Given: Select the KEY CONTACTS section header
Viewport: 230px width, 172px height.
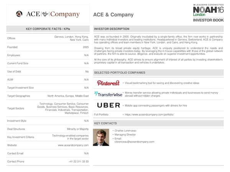Looking at the screenshot, I should (x=105, y=123).
